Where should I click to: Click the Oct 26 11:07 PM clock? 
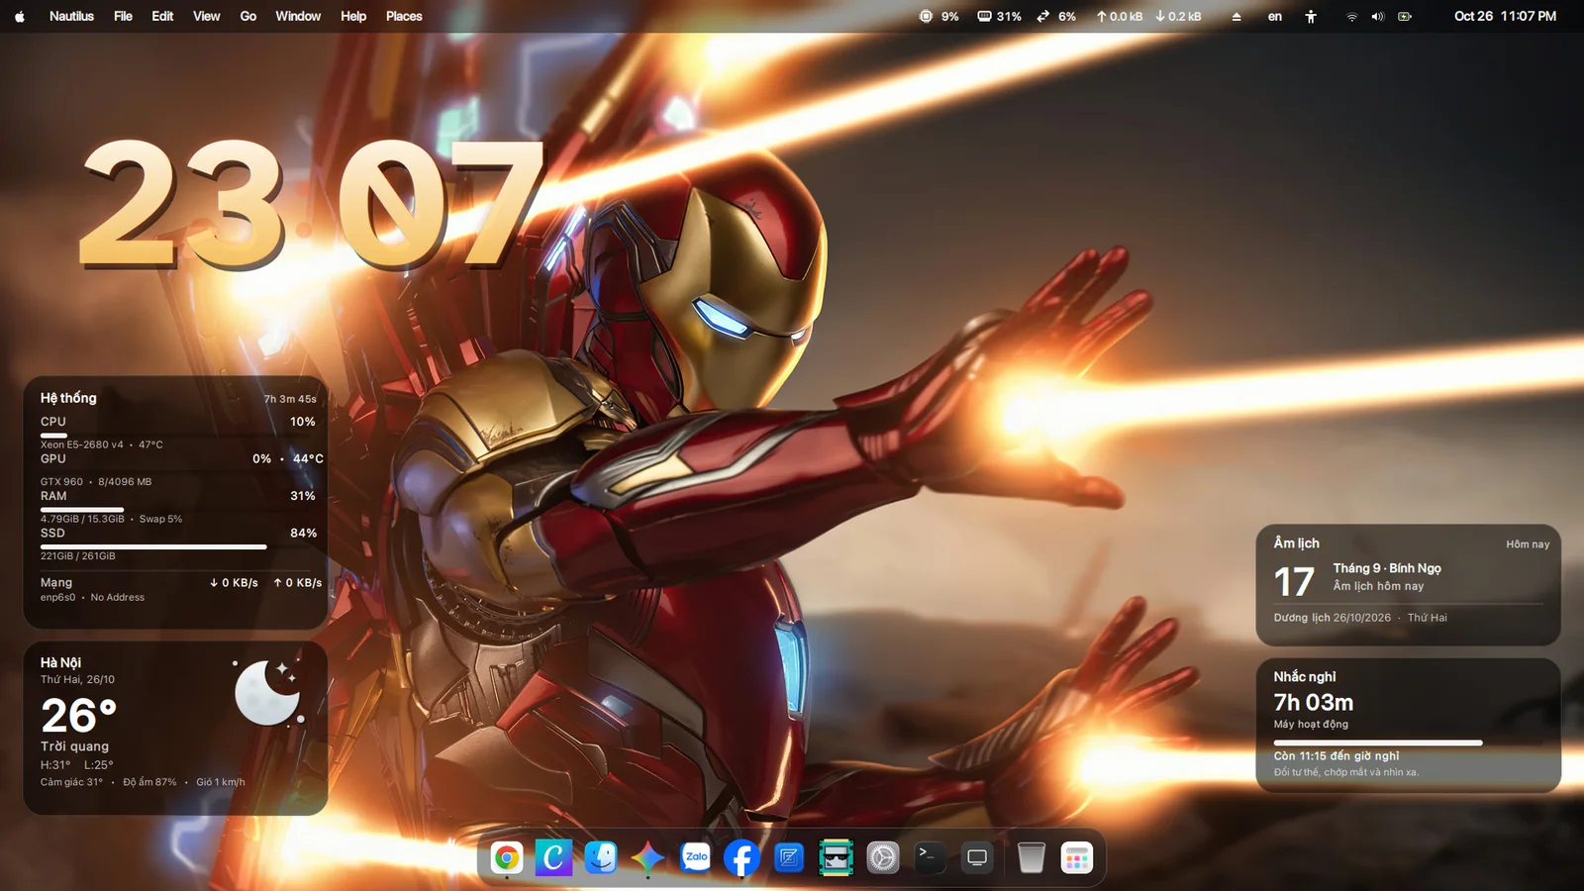(1505, 16)
